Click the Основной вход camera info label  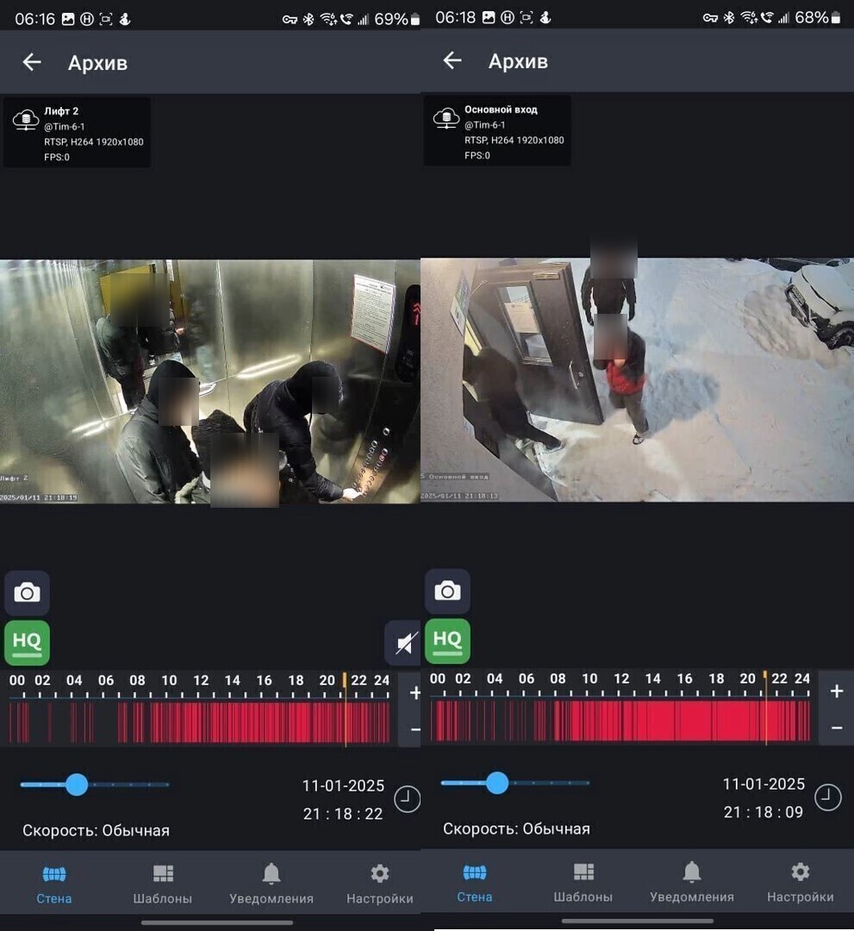[x=497, y=131]
